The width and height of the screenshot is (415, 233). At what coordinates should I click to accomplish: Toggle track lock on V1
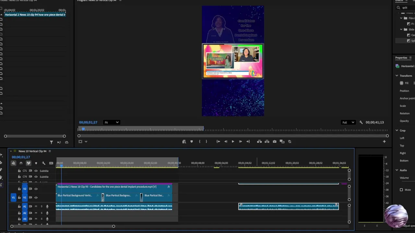coord(19,197)
